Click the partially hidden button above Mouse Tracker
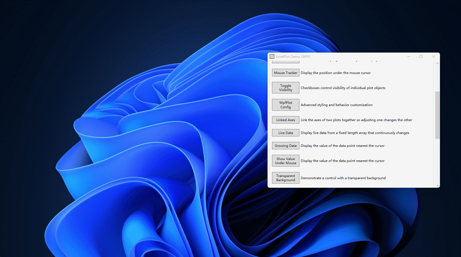The width and height of the screenshot is (461, 257). click(285, 62)
